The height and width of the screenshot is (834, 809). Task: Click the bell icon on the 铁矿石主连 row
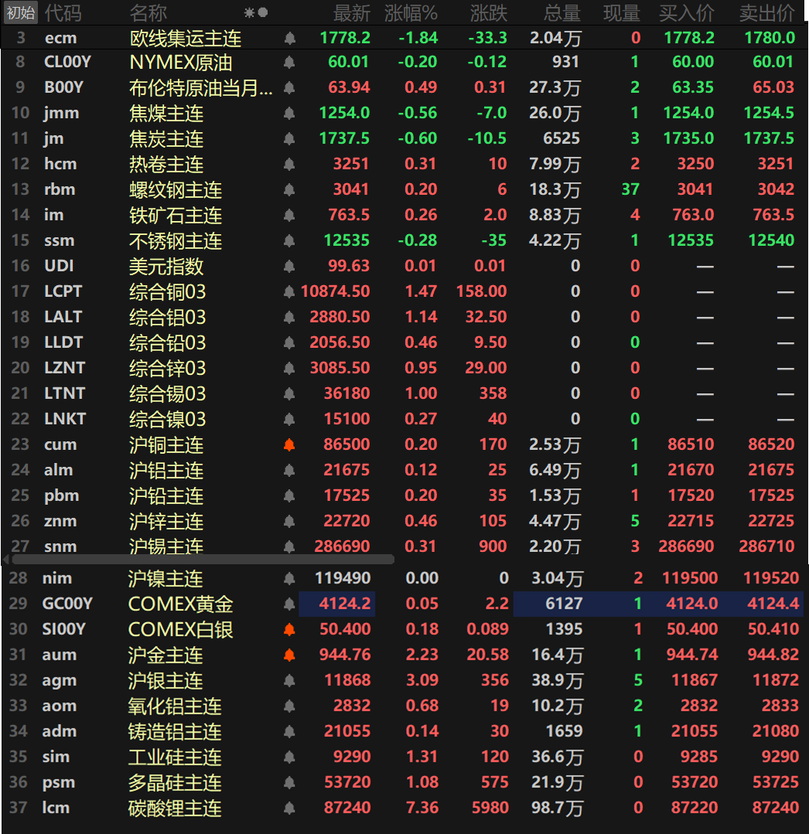[289, 215]
